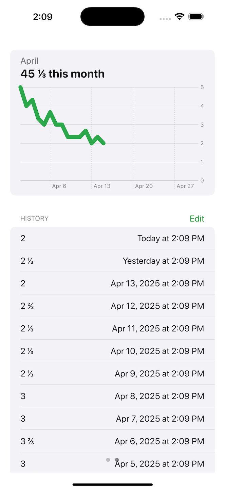
Task: Open the Apr 13, 2025 history entry
Action: 112,283
